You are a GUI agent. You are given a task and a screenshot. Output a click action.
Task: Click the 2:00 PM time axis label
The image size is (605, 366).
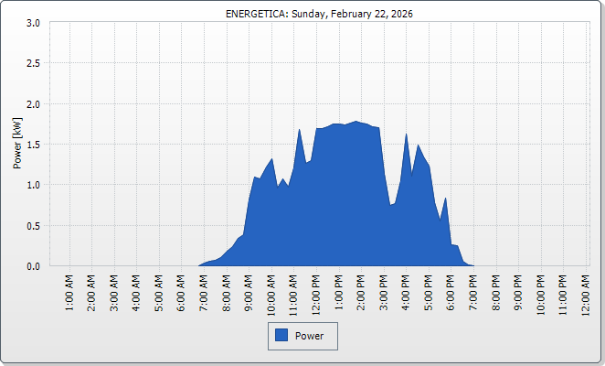click(x=362, y=291)
